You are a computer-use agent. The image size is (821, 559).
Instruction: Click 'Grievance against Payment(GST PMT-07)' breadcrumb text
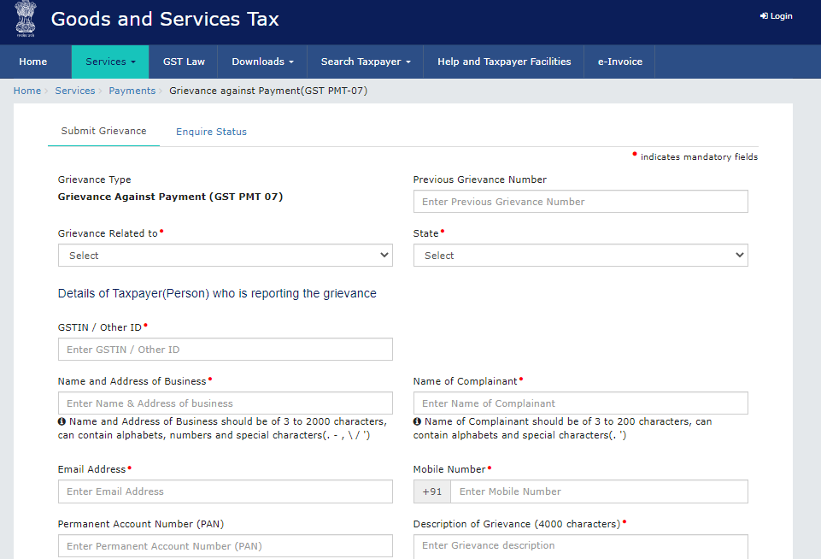[268, 91]
